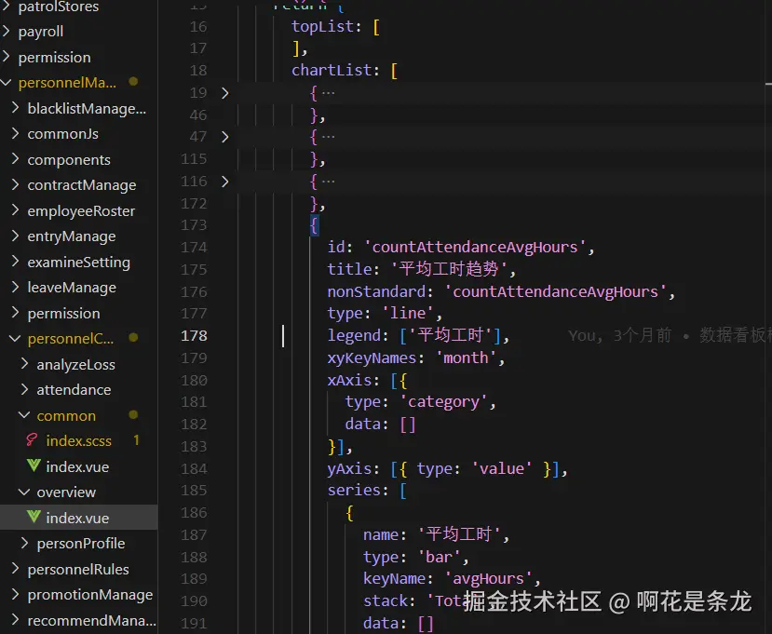Click the modified dot beside common folder

pyautogui.click(x=133, y=415)
